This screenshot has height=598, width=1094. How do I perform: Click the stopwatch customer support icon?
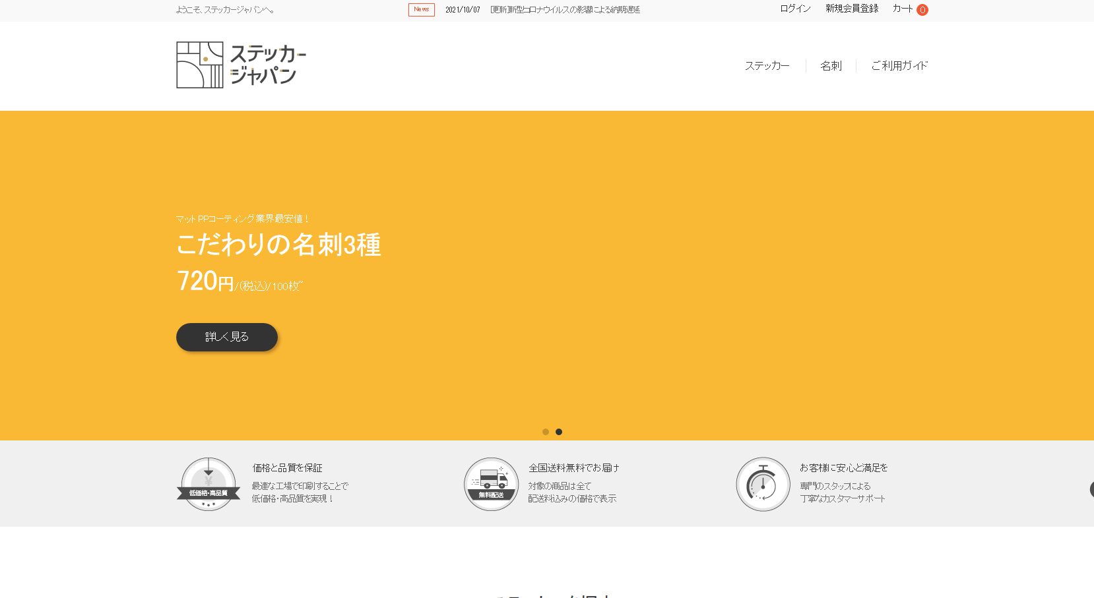763,485
